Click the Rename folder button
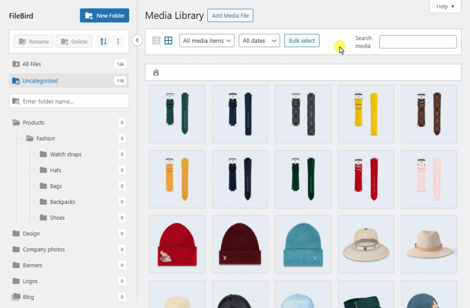Viewport: 470px width, 308px height. pos(34,41)
